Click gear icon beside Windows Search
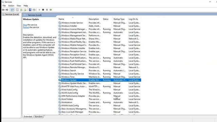The width and height of the screenshot is (217, 122). (x=60, y=70)
